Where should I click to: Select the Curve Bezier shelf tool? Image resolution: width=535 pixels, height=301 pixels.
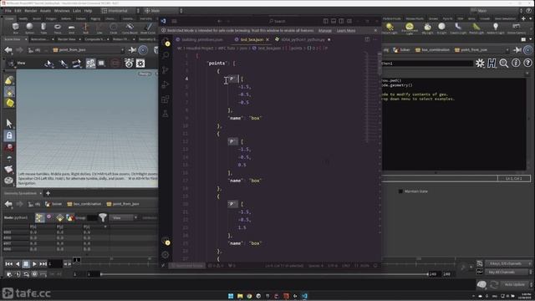(130, 28)
